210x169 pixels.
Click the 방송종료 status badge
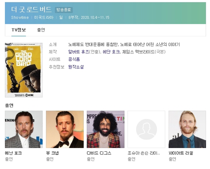click(64, 10)
